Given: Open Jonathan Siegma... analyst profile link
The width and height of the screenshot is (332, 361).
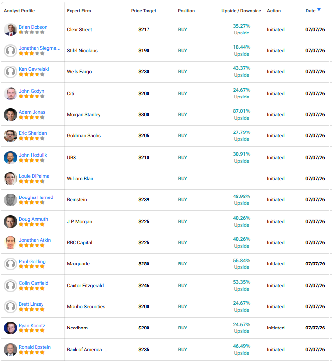Looking at the screenshot, I should coord(39,48).
